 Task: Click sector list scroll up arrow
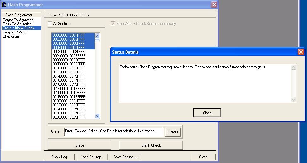[x=97, y=36]
